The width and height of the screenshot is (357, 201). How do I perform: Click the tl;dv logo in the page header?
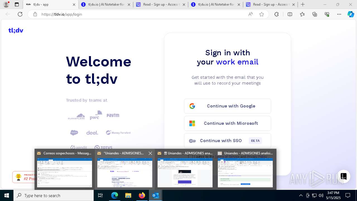tap(16, 30)
